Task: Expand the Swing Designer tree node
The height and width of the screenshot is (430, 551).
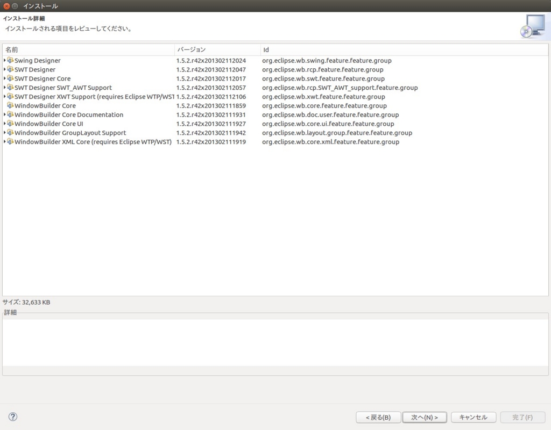Action: coord(4,60)
